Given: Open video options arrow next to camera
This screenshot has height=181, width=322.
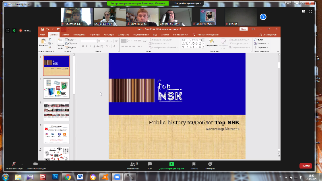Looking at the screenshot, I should (x=45, y=164).
